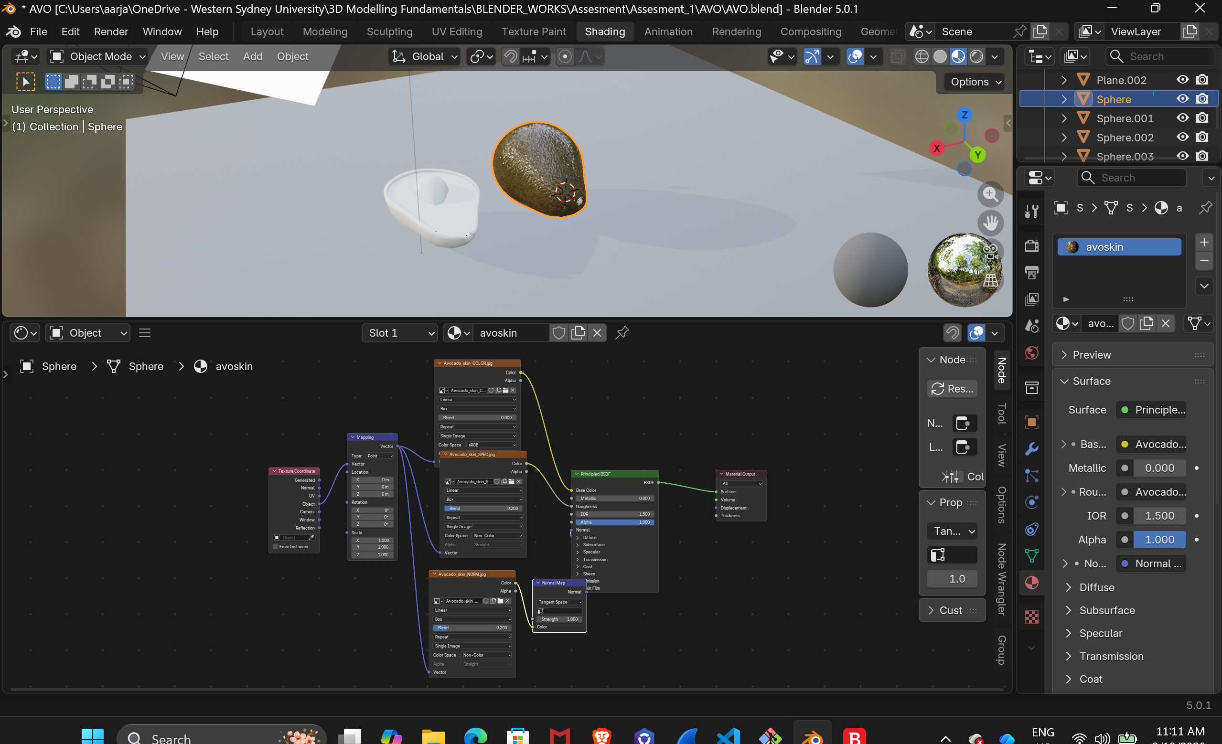Toggle pin icon in node editor header

622,332
